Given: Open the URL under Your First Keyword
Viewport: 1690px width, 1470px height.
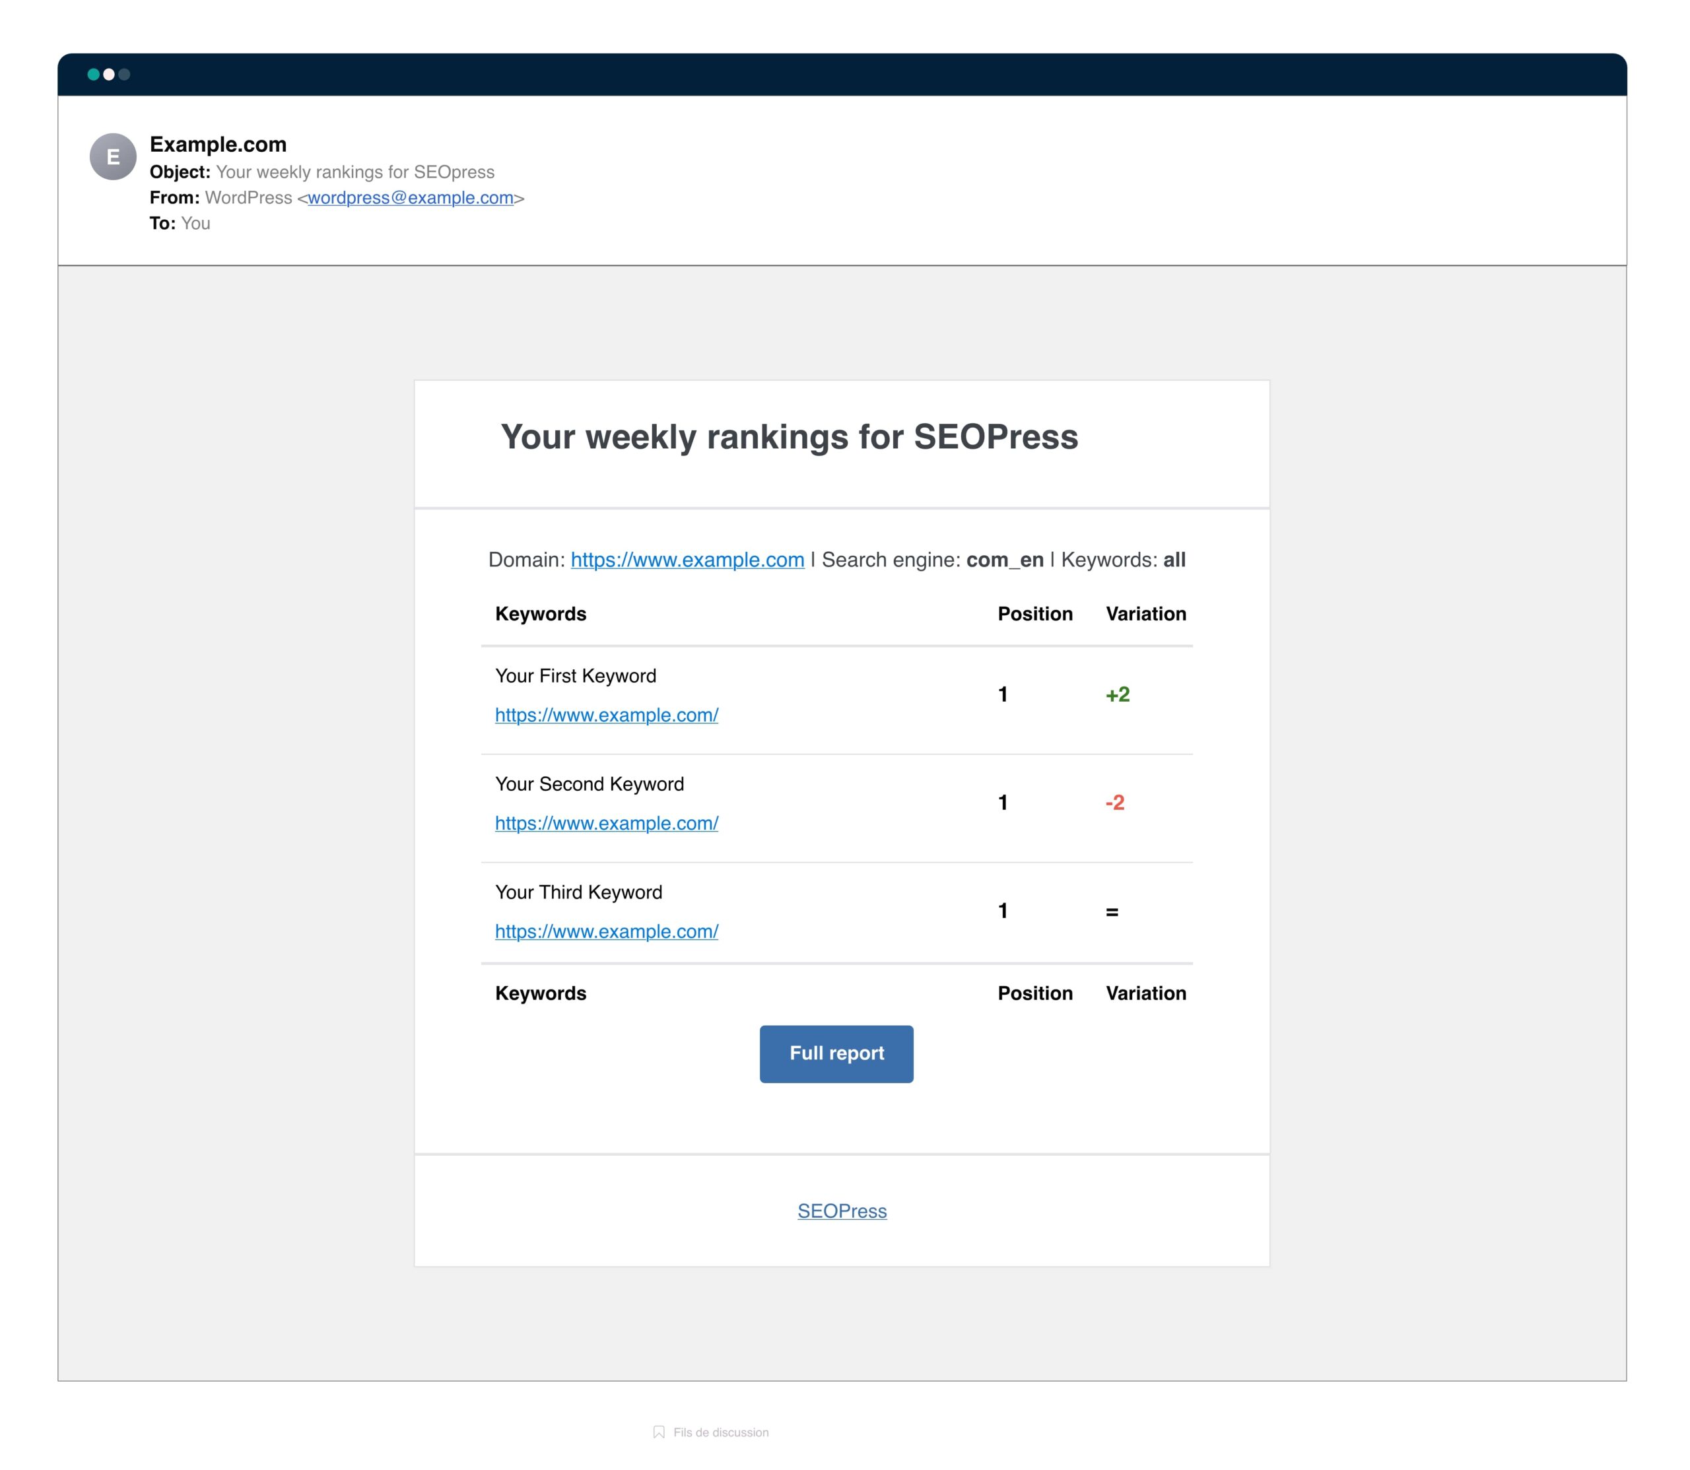Looking at the screenshot, I should click(606, 716).
